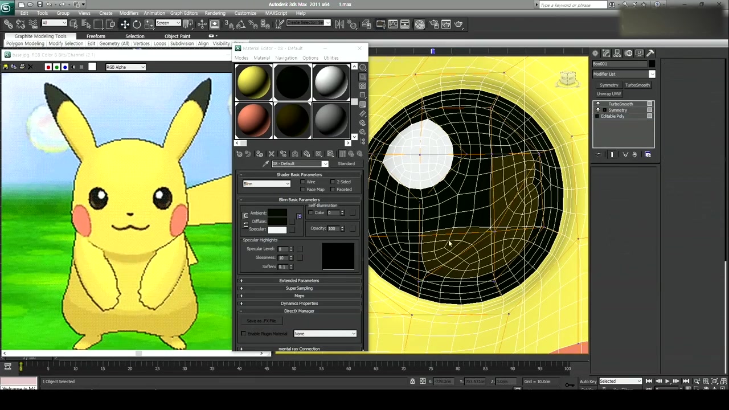The height and width of the screenshot is (410, 729).
Task: Click the Utilities hammer tab icon
Action: click(x=650, y=53)
